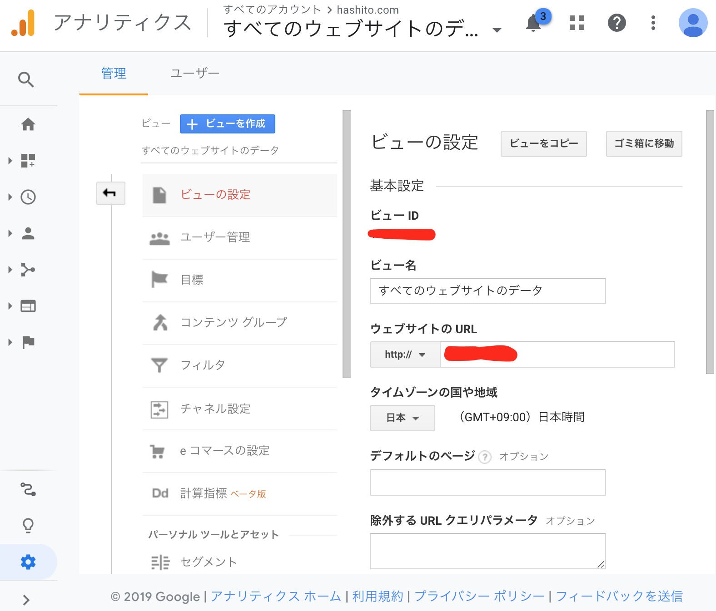Open the admin gear settings icon
Image resolution: width=716 pixels, height=611 pixels.
click(28, 562)
